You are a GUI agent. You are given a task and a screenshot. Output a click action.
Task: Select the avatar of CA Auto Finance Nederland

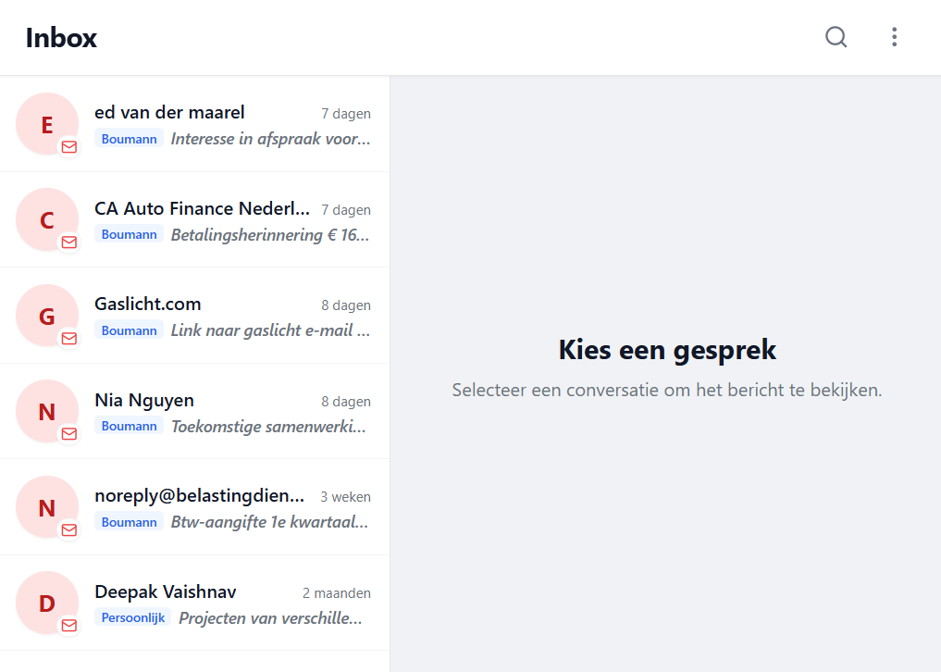point(46,219)
